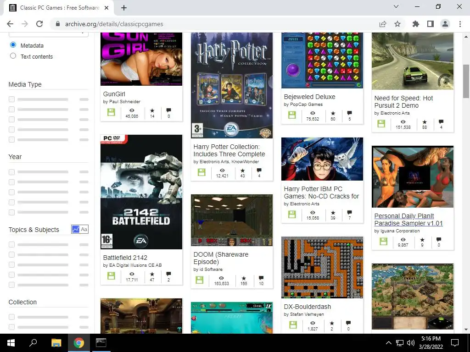Open the Battlefield 2142 title link
The width and height of the screenshot is (470, 352).
pyautogui.click(x=125, y=258)
